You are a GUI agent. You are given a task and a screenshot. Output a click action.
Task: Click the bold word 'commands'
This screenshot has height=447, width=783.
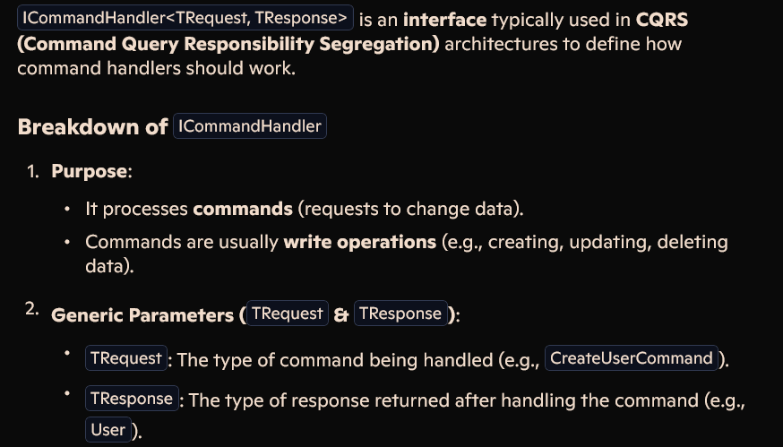pyautogui.click(x=243, y=209)
